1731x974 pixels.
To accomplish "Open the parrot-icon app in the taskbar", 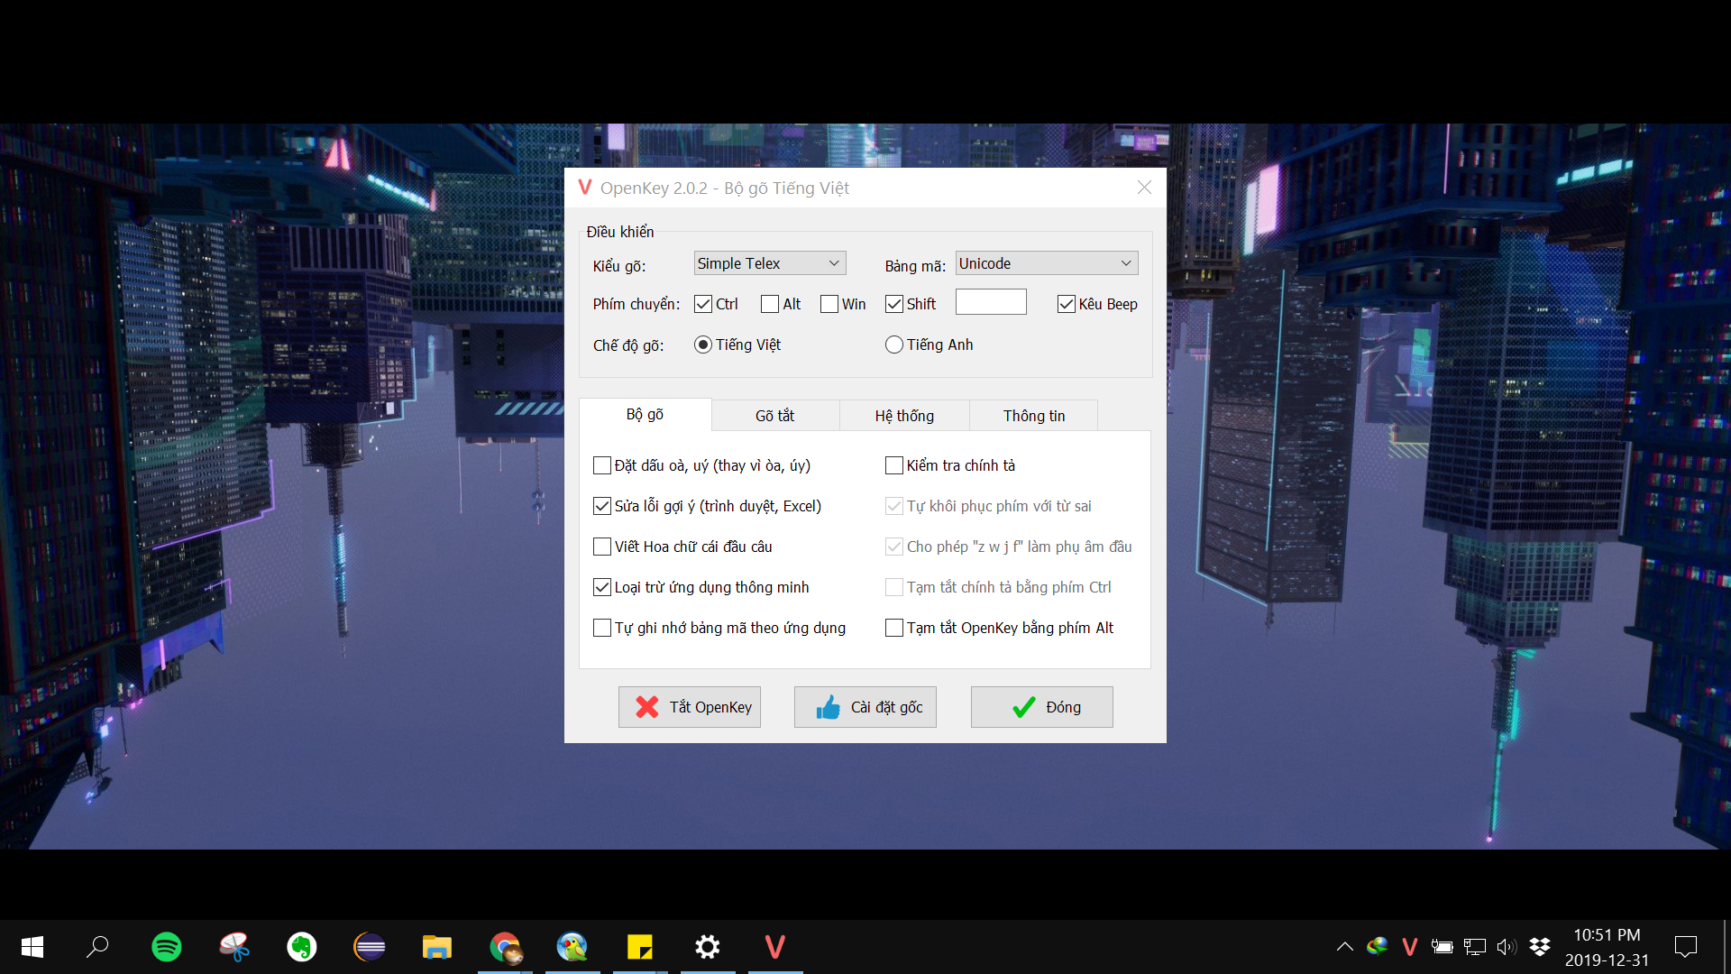I will click(x=572, y=947).
